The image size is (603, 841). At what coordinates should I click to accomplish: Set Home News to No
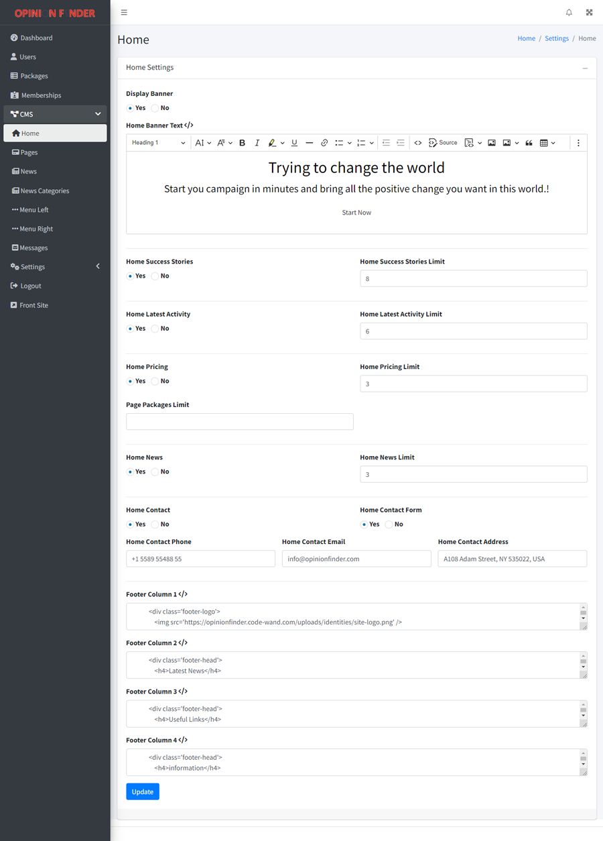[x=155, y=472]
